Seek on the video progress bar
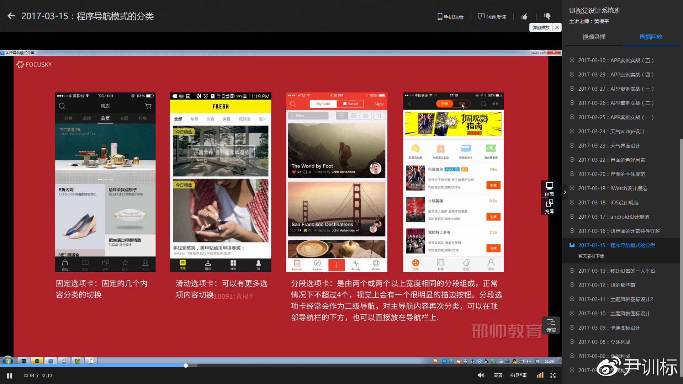Viewport: 683px width, 384px height. 281,366
